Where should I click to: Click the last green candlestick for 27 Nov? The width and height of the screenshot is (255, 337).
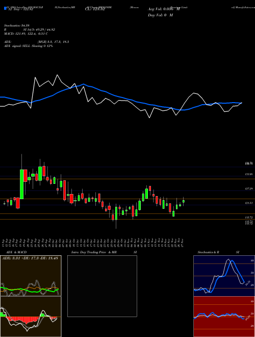click(x=184, y=201)
